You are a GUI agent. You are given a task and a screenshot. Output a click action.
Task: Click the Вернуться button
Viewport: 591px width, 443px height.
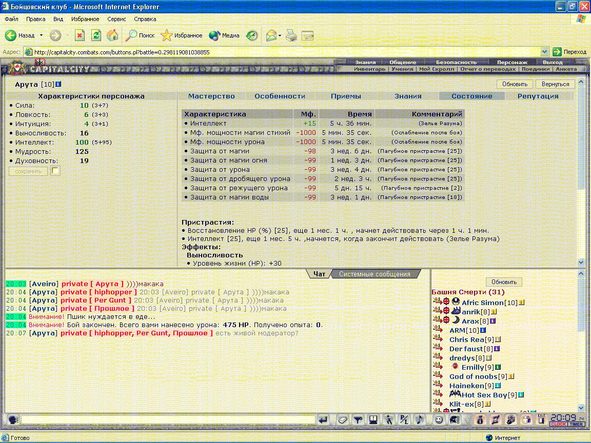[x=555, y=84]
